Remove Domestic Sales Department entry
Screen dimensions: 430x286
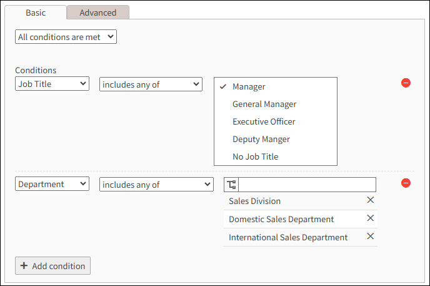(370, 218)
